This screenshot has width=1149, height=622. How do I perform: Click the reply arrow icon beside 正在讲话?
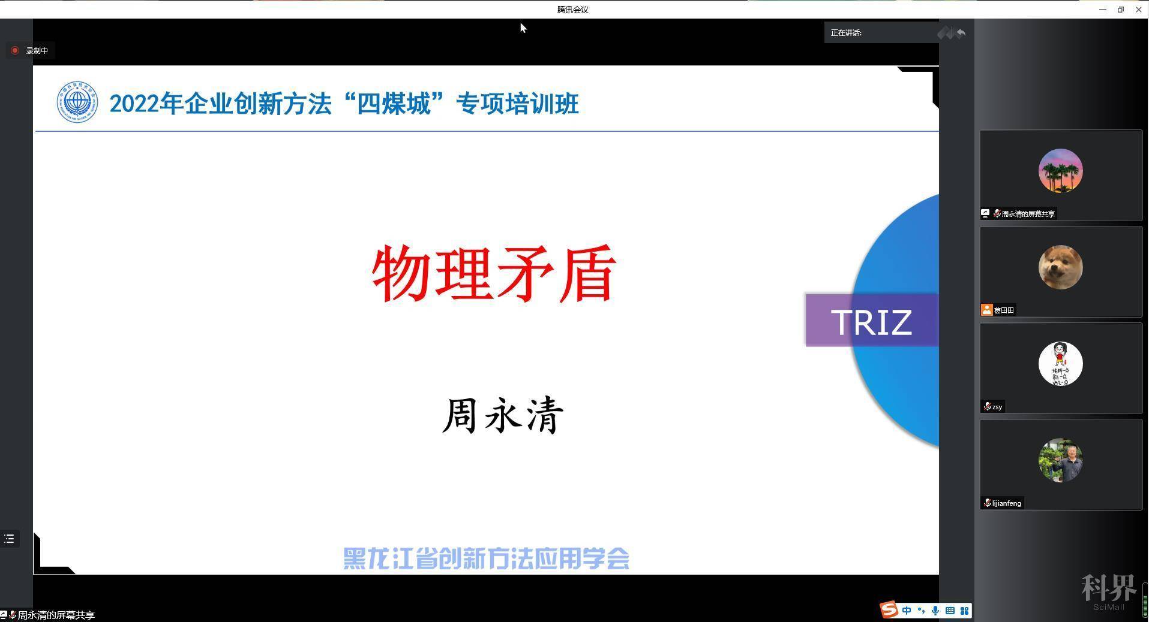pos(961,33)
